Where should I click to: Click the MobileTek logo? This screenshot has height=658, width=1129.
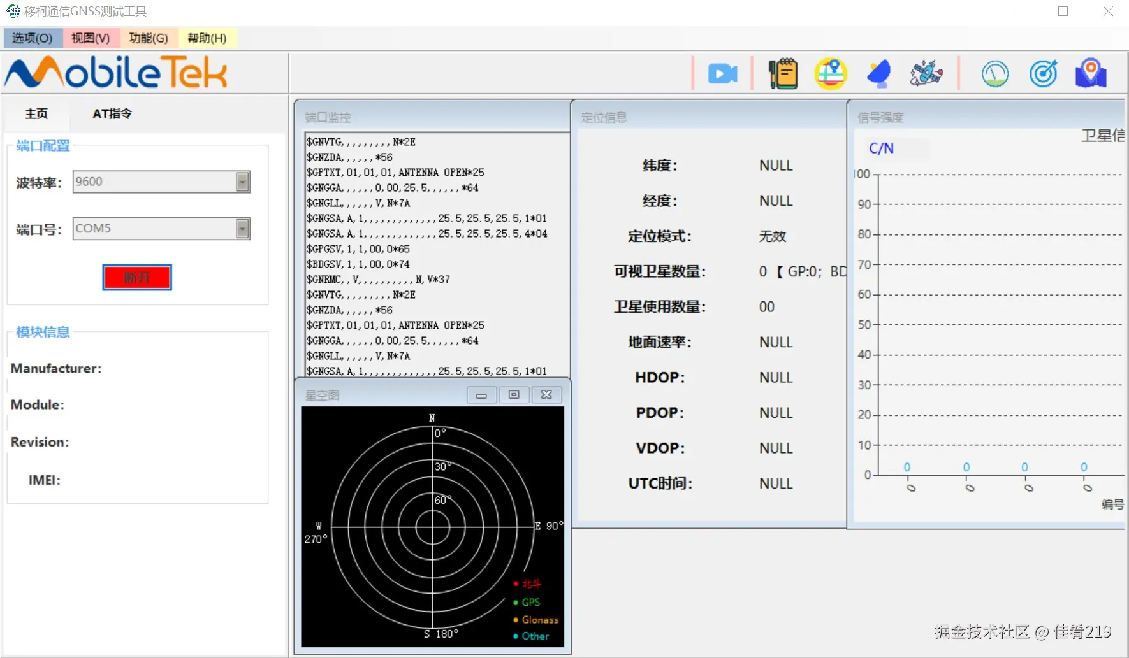(115, 72)
